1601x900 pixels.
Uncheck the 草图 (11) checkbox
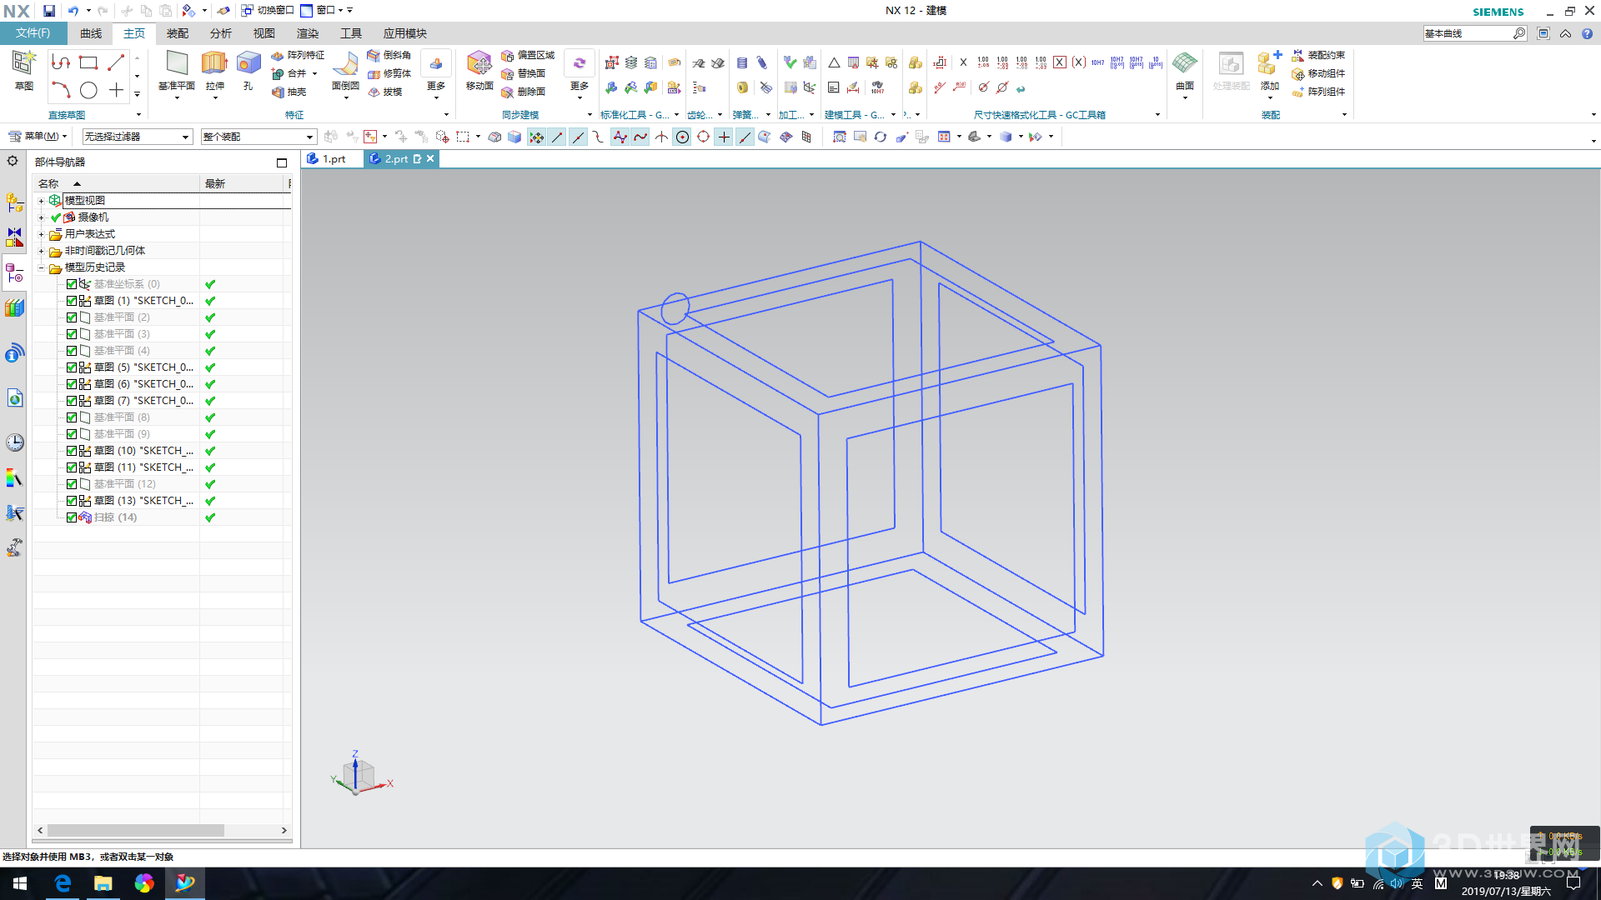point(72,467)
